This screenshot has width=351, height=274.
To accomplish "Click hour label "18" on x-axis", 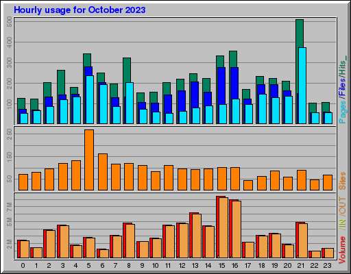I will (x=261, y=266).
